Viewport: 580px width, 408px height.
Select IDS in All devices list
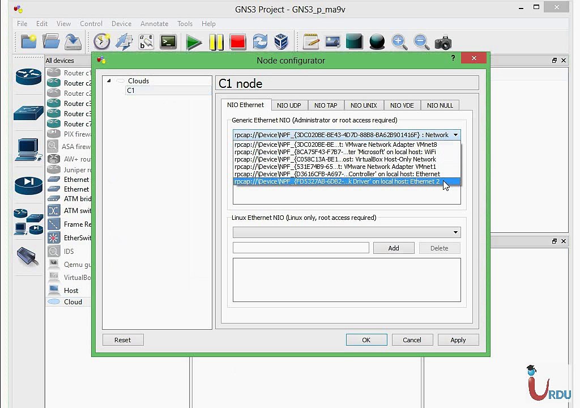pyautogui.click(x=69, y=252)
